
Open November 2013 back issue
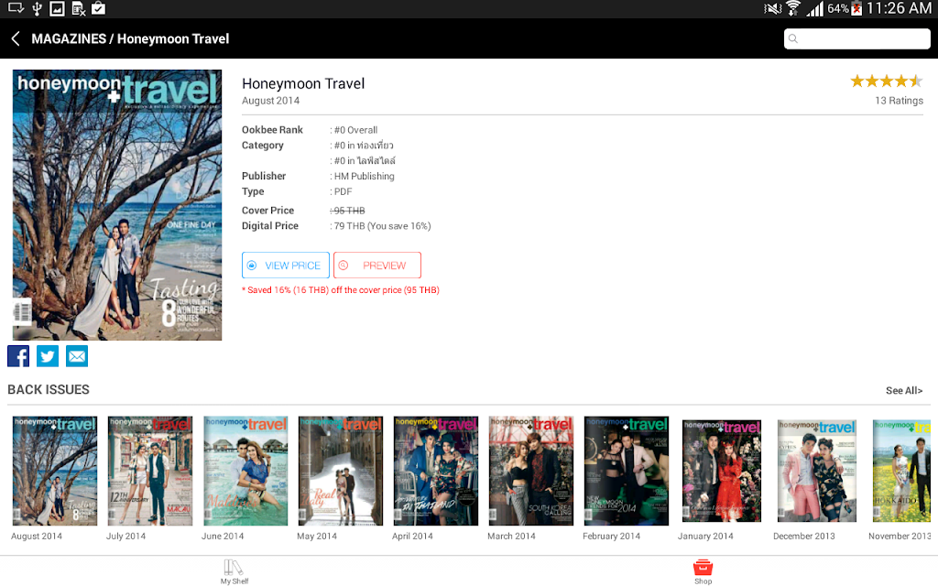click(901, 472)
